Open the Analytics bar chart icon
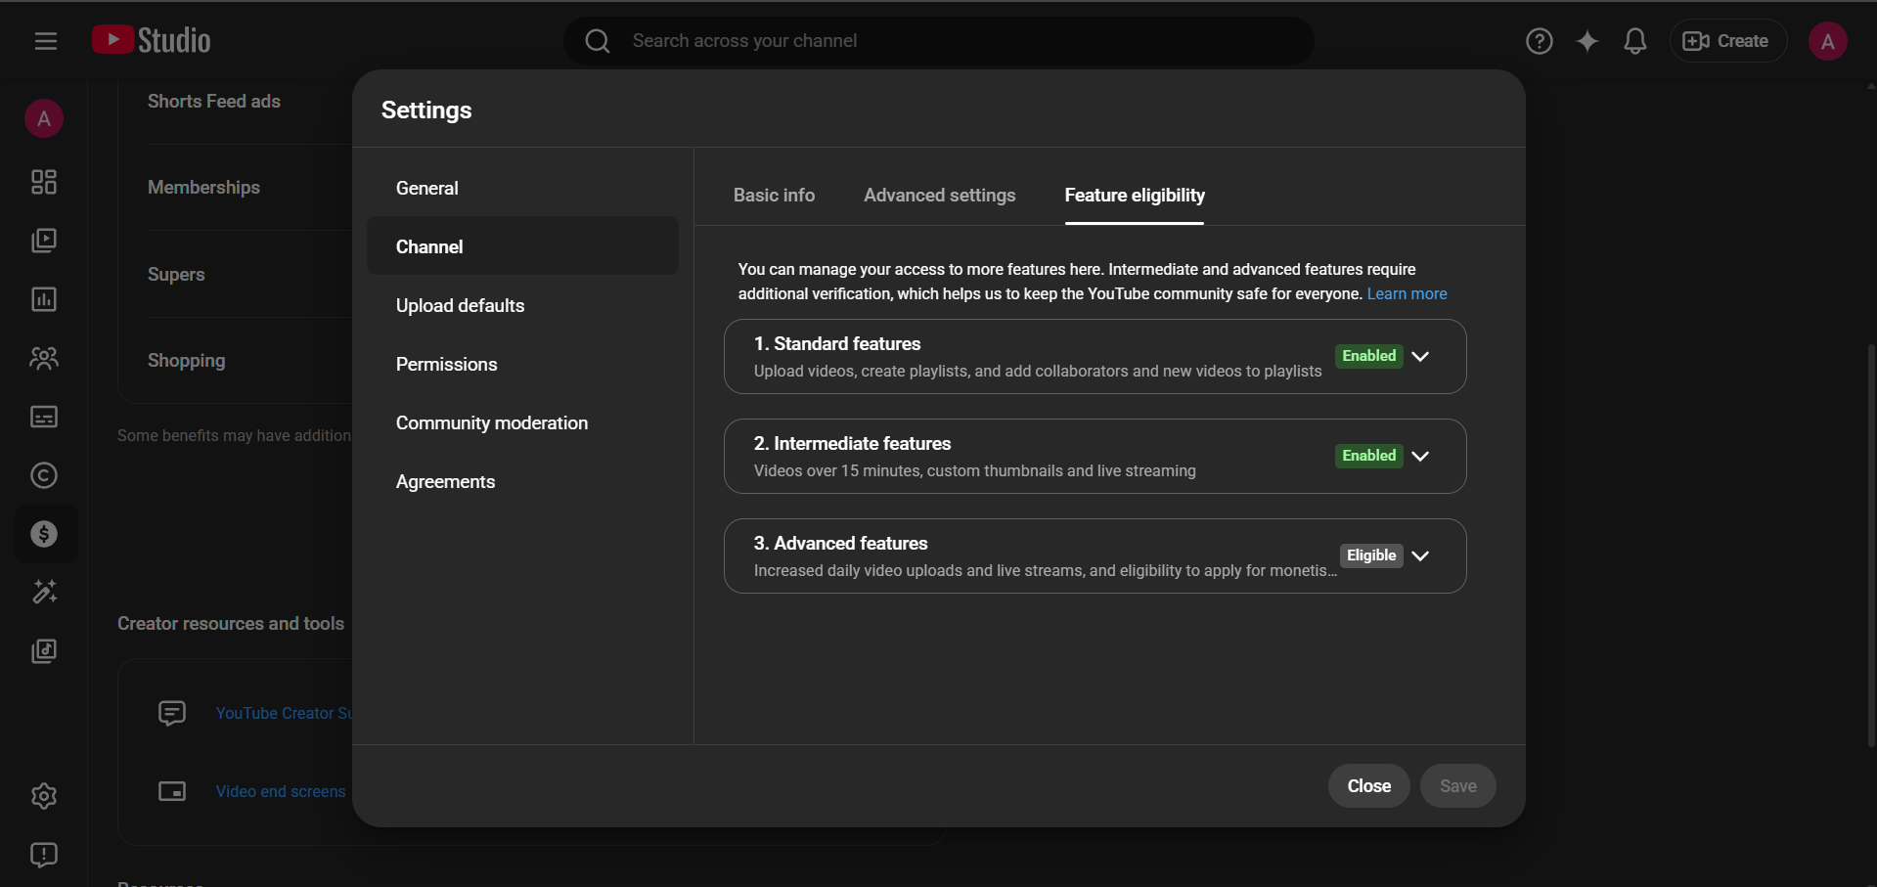Screen dimensions: 1877x887 point(44,299)
